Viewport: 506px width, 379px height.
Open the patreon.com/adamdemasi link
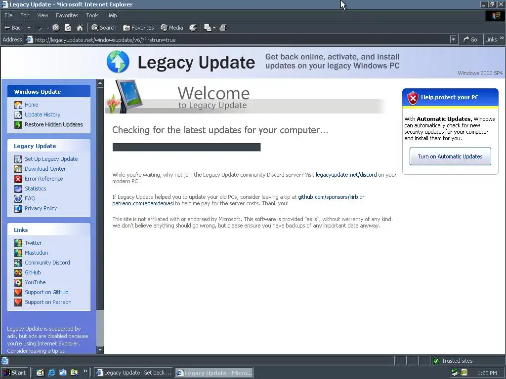click(143, 203)
